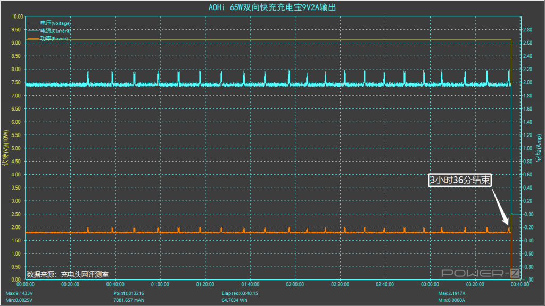This screenshot has height=306, width=545.
Task: Click the 7.50 tick on voltage axis
Action: point(16,82)
